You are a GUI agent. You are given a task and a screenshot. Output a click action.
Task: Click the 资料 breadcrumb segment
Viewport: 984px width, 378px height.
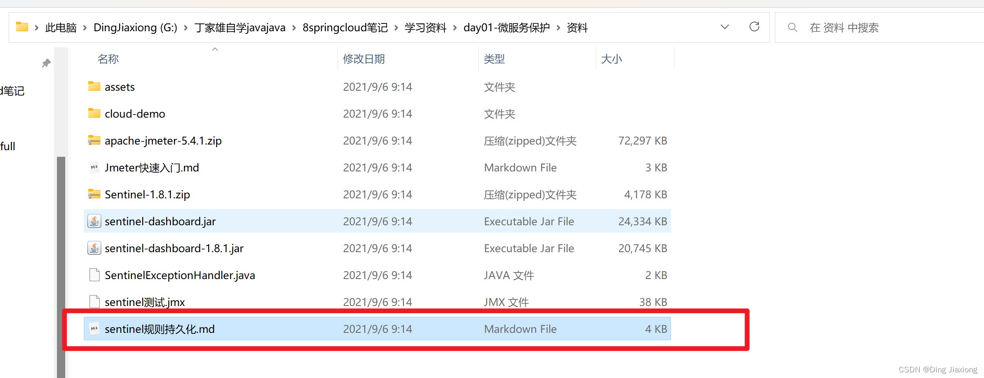(x=577, y=28)
